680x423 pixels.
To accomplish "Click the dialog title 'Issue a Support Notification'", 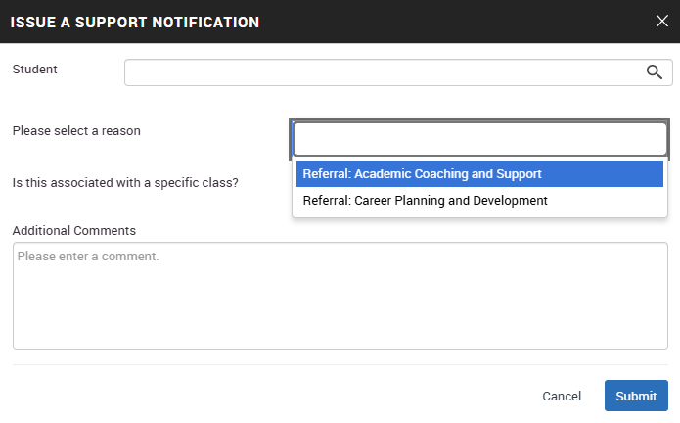I will [x=135, y=22].
